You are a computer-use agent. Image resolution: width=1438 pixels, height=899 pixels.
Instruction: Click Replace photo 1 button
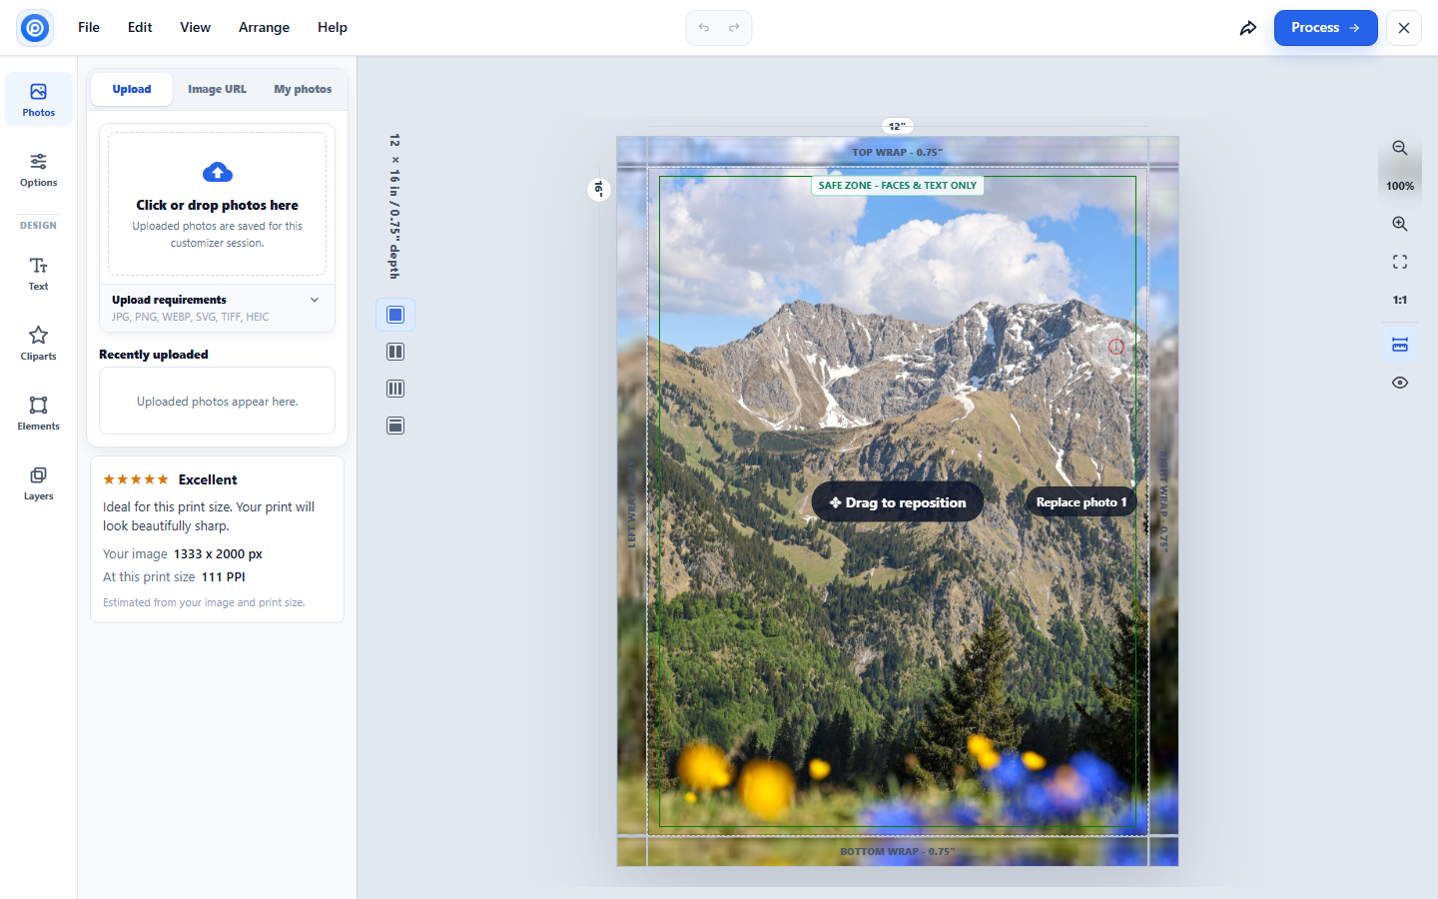point(1081,502)
